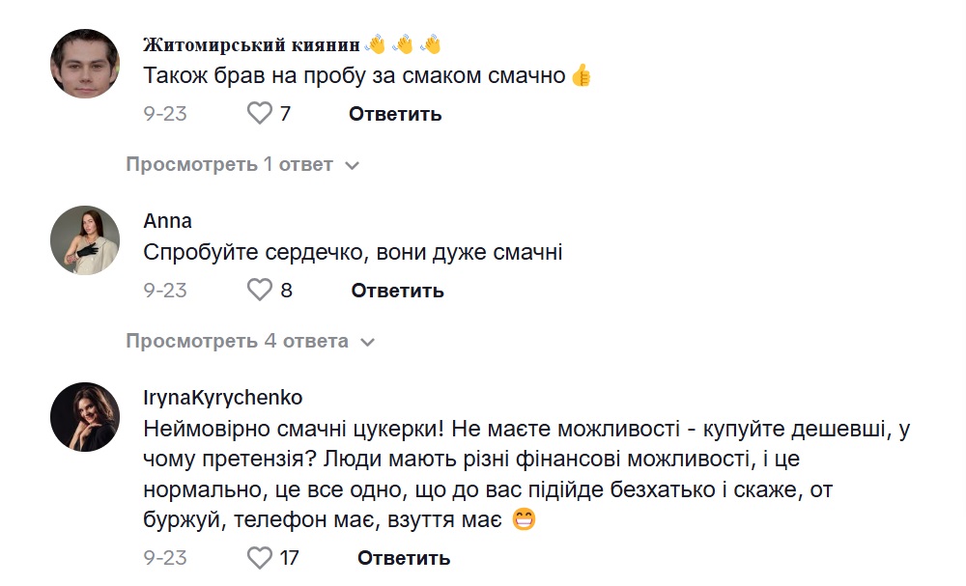Click comment text 'Спробуйте сердечко'
966x586 pixels.
(353, 253)
